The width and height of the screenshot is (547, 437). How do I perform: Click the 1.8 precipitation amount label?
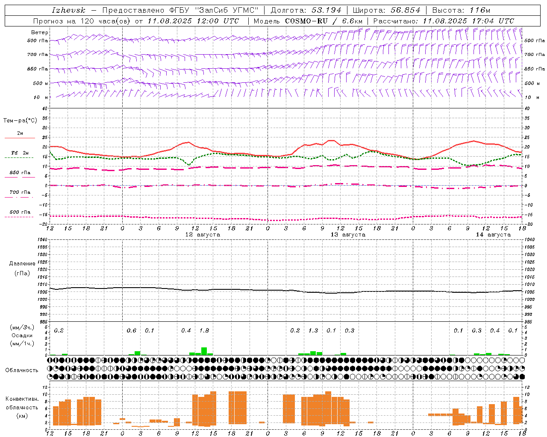pos(204,330)
